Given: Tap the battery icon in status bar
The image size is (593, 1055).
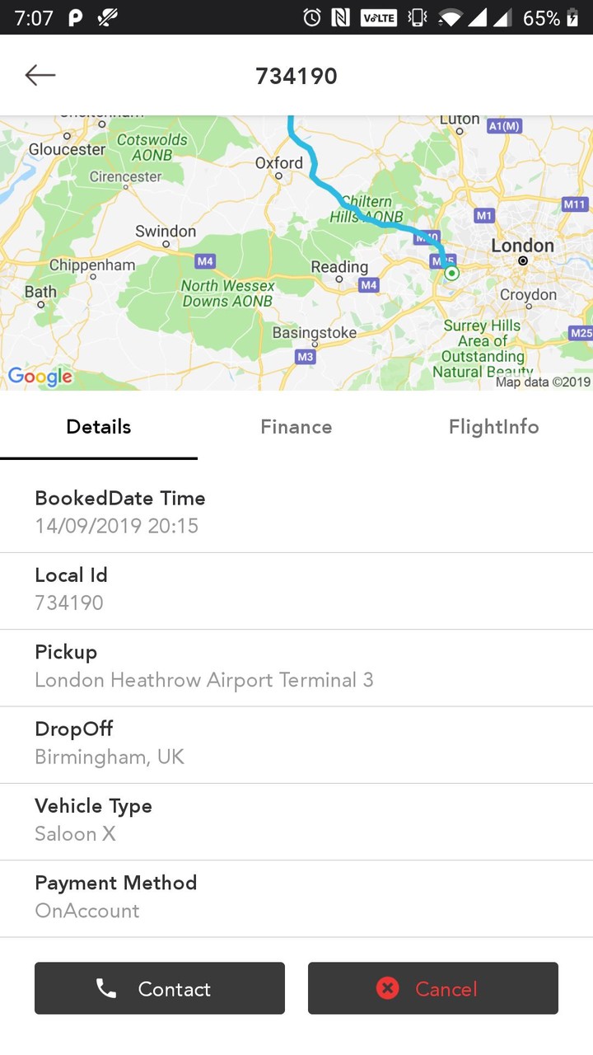Looking at the screenshot, I should (x=573, y=17).
